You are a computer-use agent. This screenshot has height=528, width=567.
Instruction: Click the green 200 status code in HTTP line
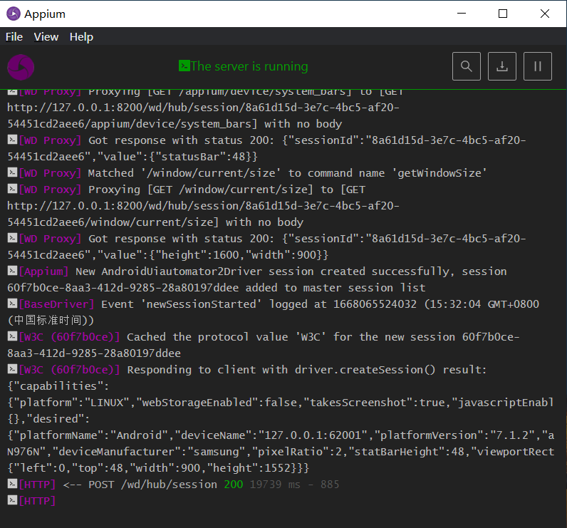[233, 485]
